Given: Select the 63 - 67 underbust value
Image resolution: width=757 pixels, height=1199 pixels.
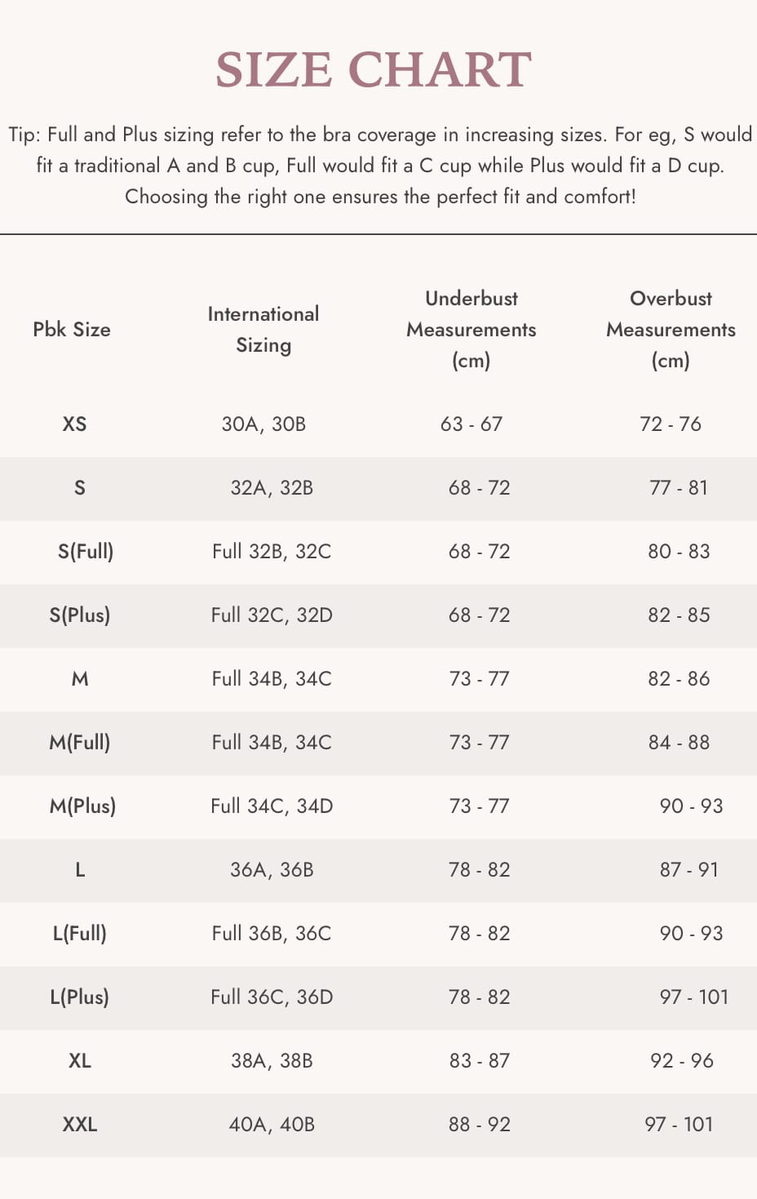Looking at the screenshot, I should pos(471,424).
